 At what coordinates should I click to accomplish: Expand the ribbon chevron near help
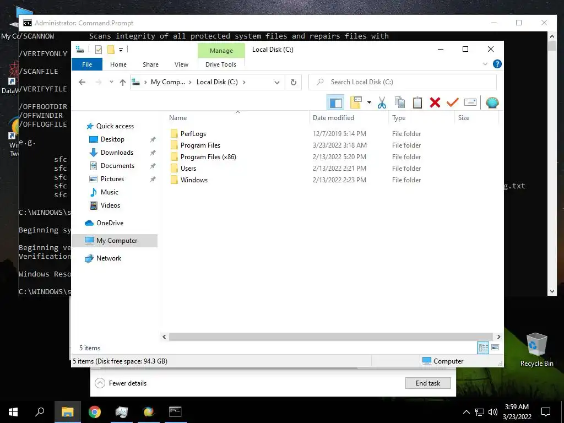485,64
